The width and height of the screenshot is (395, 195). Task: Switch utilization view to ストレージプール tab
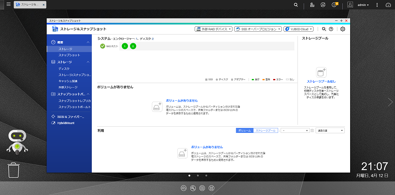pyautogui.click(x=265, y=130)
